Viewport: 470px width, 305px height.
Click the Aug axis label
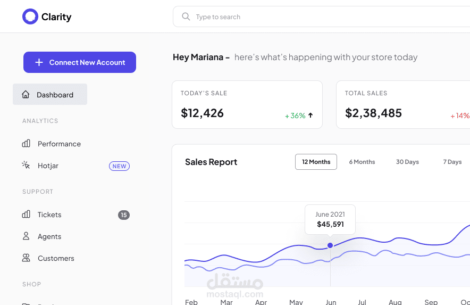pos(395,302)
